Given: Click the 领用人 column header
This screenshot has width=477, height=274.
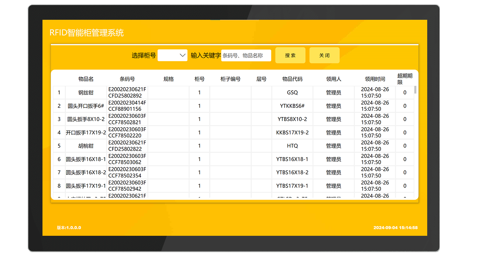Looking at the screenshot, I should tap(333, 79).
